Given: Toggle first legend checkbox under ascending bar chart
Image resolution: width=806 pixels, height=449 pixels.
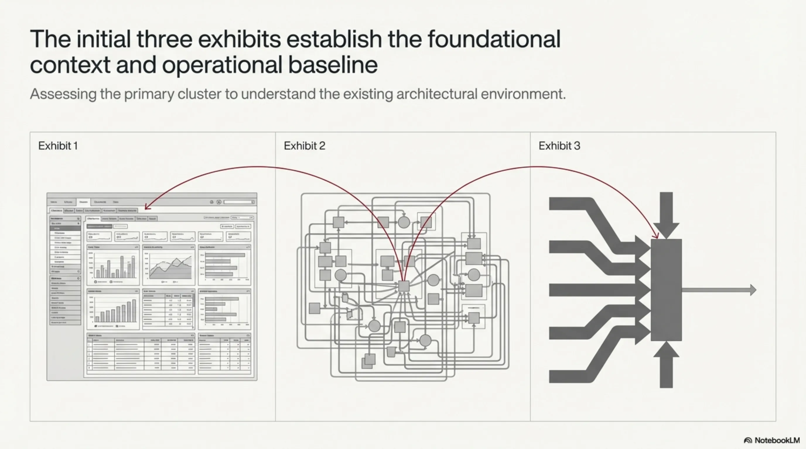Looking at the screenshot, I should click(x=96, y=326).
